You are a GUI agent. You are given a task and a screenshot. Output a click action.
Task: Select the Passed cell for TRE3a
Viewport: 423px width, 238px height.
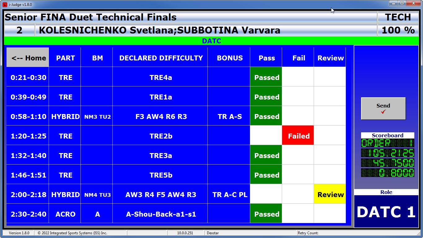tap(266, 156)
